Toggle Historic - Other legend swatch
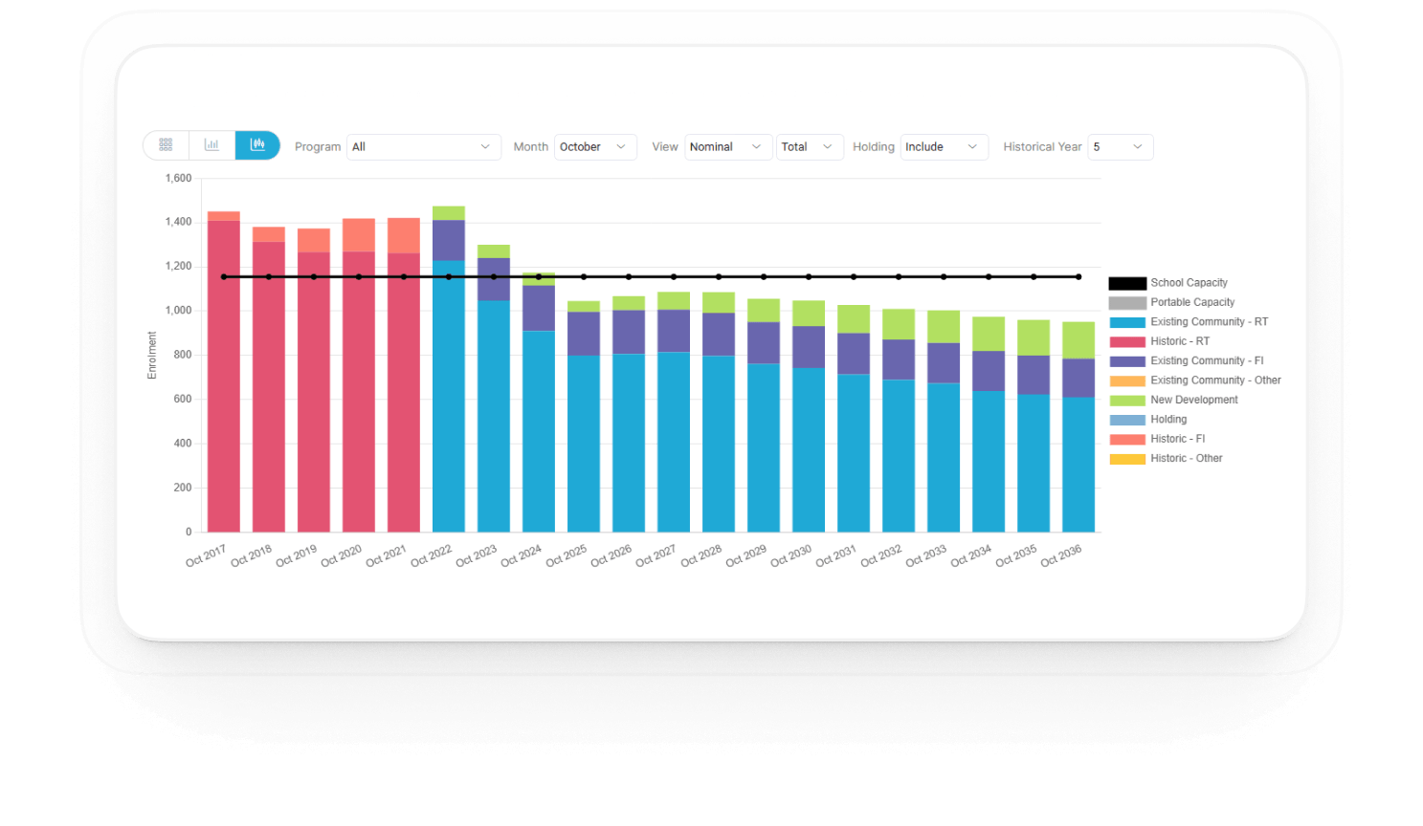 point(1127,460)
